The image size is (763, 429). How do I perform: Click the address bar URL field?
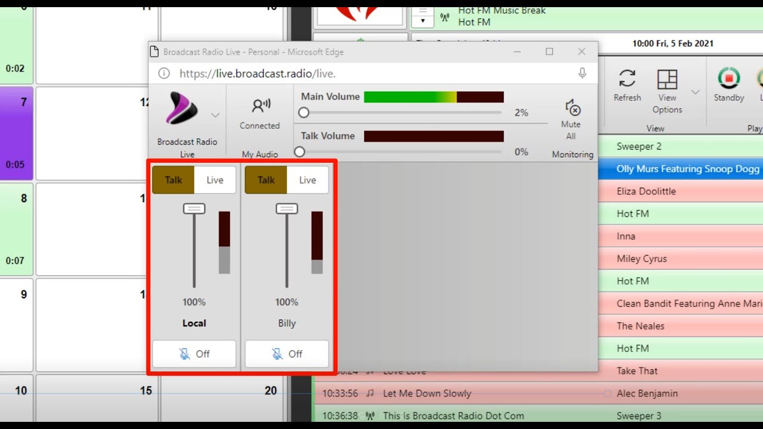coord(373,73)
